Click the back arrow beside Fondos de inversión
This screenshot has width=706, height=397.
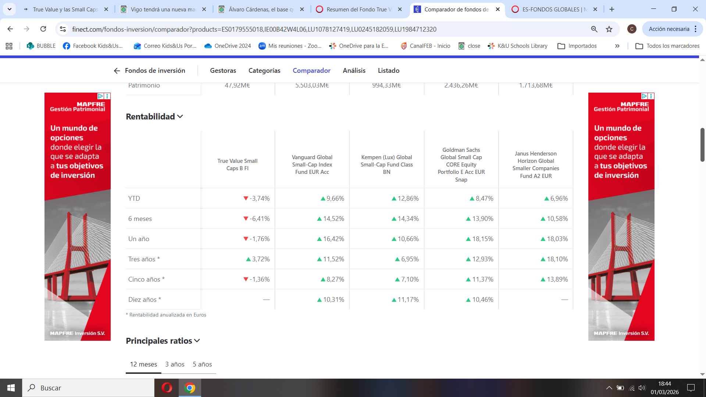tap(117, 71)
